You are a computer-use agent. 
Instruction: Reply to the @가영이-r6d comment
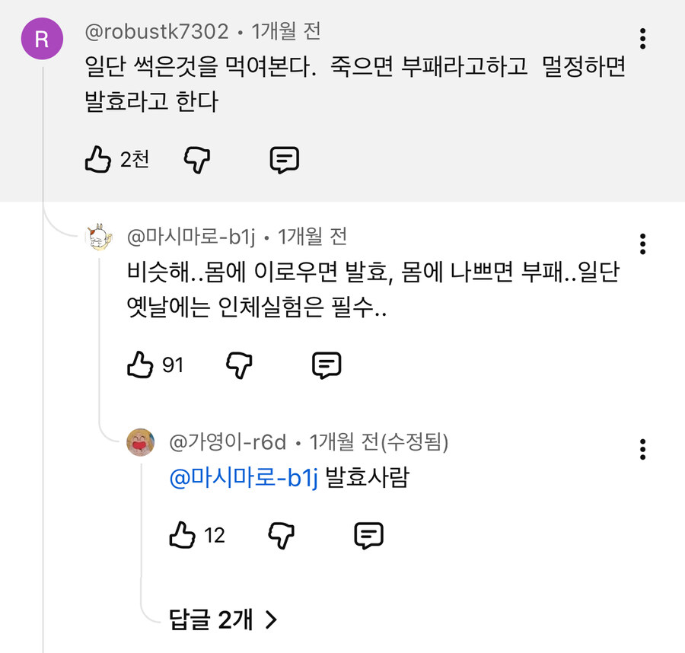click(x=369, y=535)
